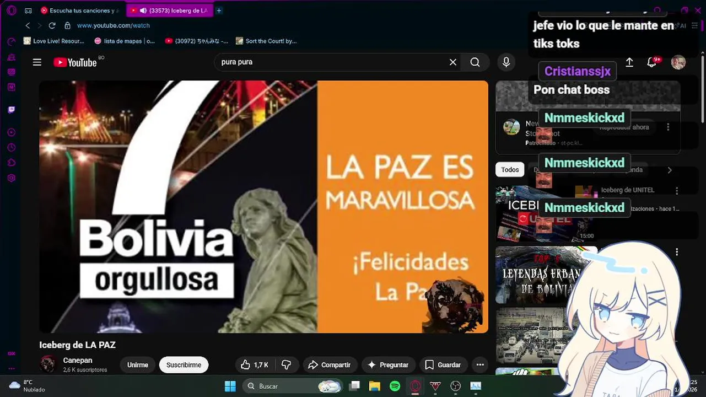The image size is (706, 397).
Task: Go forward with the browser forward arrow
Action: pos(40,25)
